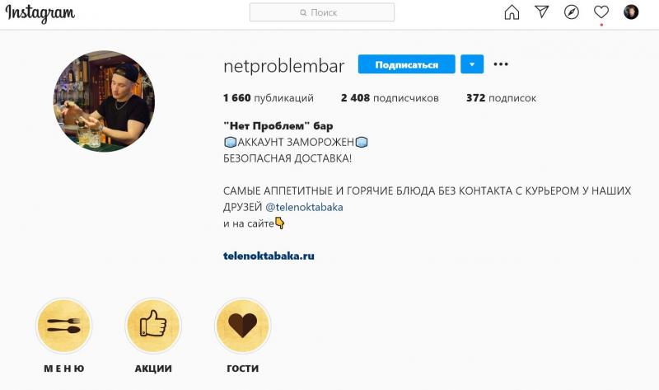The height and width of the screenshot is (390, 659).
Task: Open the Explore compass icon
Action: [571, 12]
